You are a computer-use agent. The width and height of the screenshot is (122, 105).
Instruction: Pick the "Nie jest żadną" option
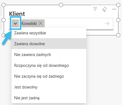(49, 98)
